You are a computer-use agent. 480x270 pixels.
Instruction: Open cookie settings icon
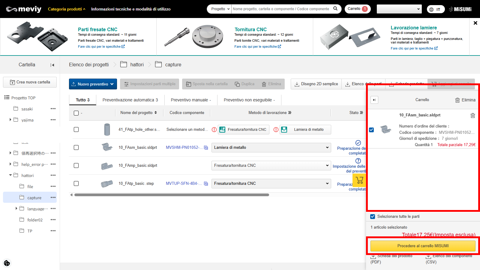click(7, 263)
